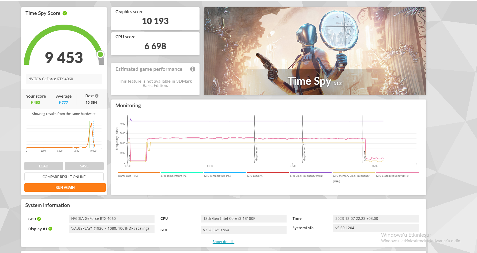Screen dimensions: 477x253
Task: Click the 03:20 time label on the chart
Action: tap(292, 166)
